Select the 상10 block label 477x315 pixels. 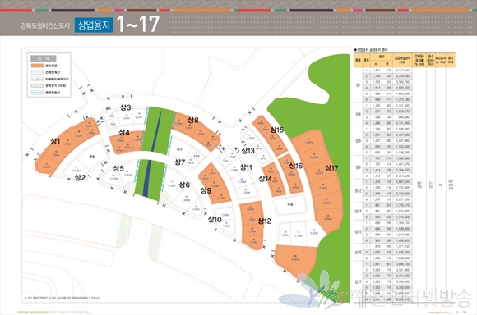215,219
